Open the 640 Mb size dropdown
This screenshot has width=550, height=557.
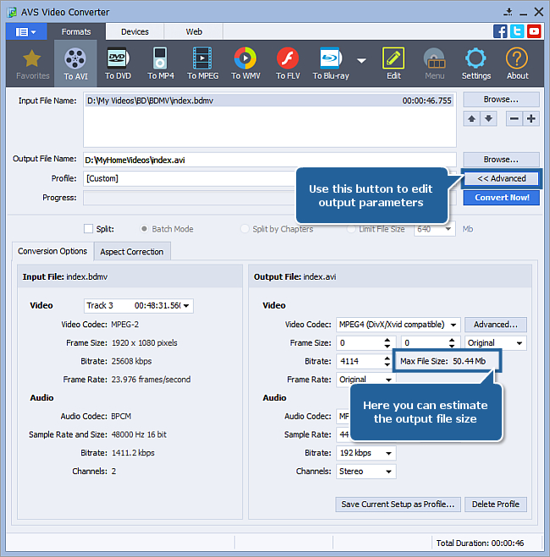click(x=434, y=229)
